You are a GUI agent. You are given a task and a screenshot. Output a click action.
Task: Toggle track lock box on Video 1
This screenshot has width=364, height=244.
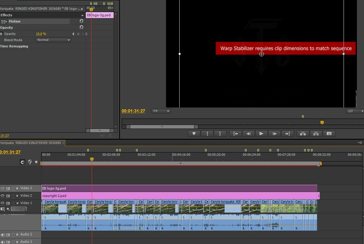tap(13, 203)
